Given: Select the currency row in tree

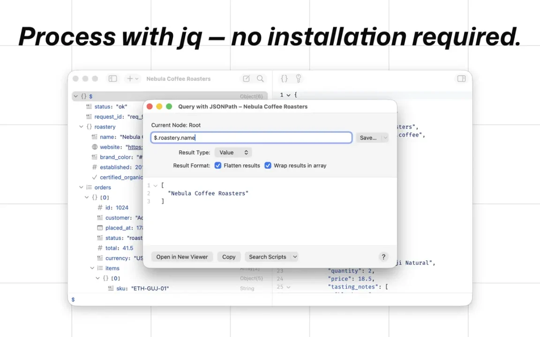Looking at the screenshot, I should tap(107, 258).
